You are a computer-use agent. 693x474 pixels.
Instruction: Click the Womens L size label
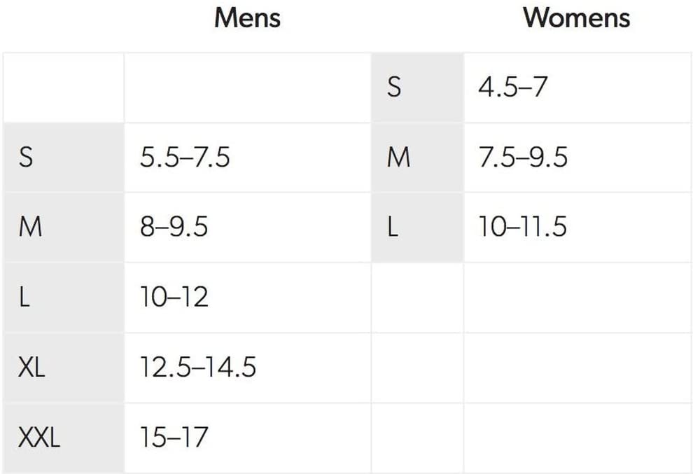click(393, 228)
